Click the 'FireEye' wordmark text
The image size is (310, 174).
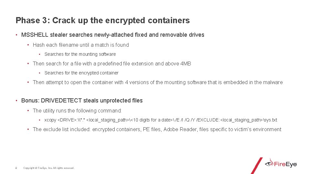[285, 164]
